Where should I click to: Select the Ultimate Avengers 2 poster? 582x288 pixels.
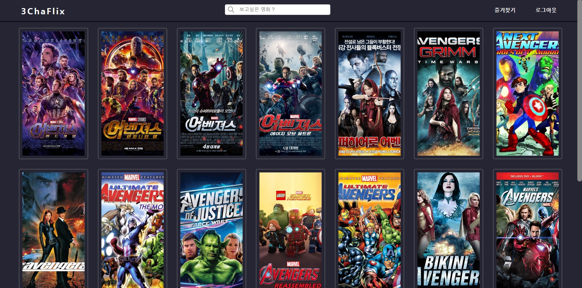click(x=369, y=230)
